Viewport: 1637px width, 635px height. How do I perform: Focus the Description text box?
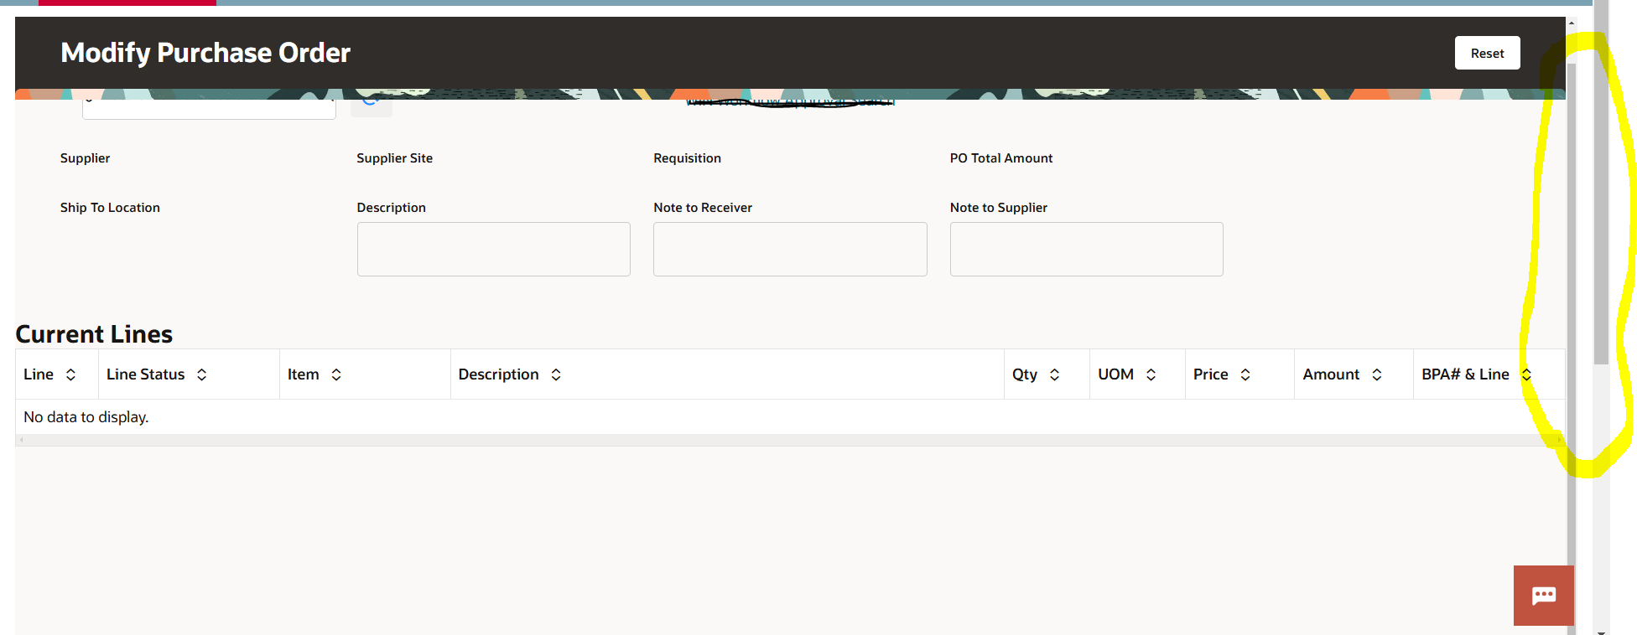click(x=494, y=249)
